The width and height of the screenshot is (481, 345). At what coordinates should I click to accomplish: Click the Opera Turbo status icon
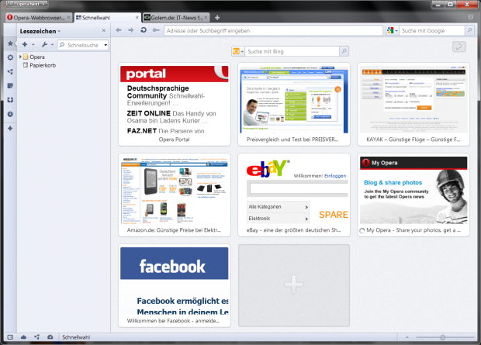coord(50,337)
